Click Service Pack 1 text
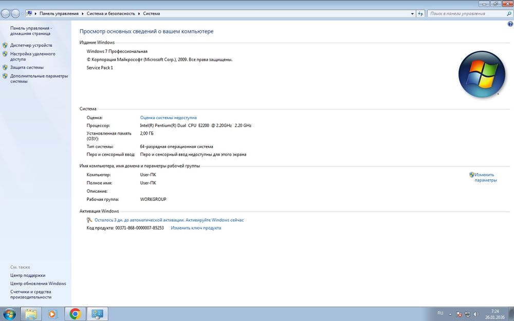 pos(100,68)
